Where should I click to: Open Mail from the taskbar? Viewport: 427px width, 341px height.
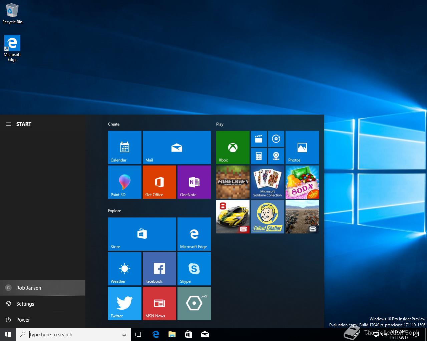pos(205,334)
